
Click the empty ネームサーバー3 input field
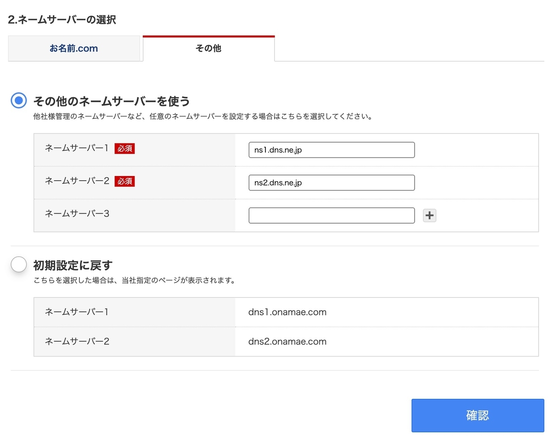(x=331, y=215)
